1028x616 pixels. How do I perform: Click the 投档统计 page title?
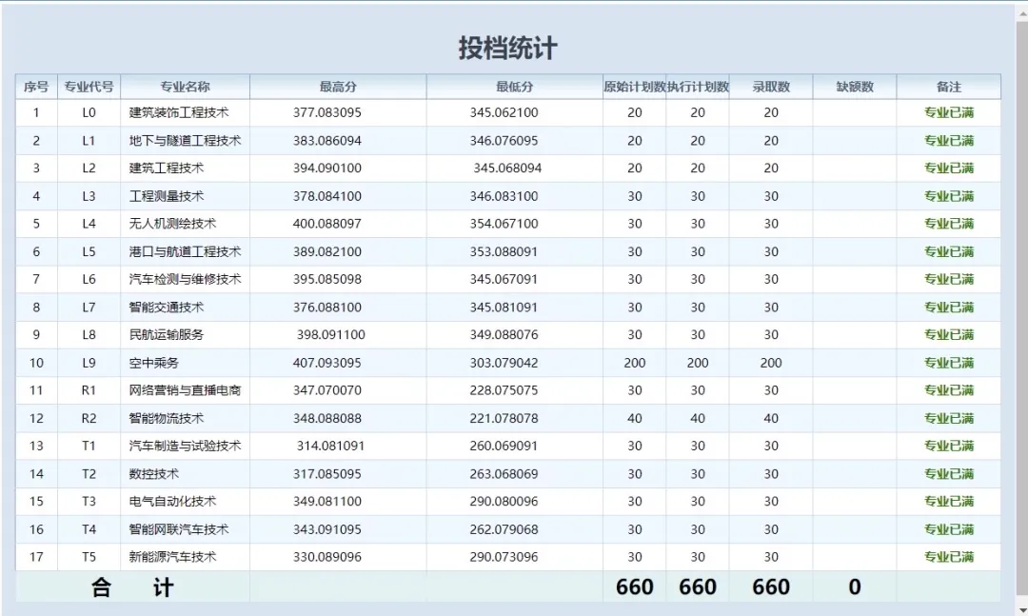pyautogui.click(x=507, y=49)
